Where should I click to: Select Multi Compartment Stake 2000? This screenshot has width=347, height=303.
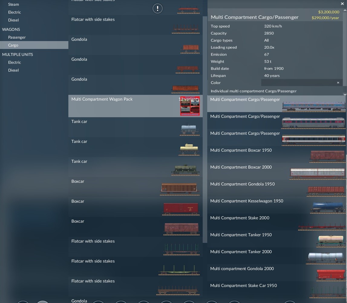pyautogui.click(x=277, y=222)
